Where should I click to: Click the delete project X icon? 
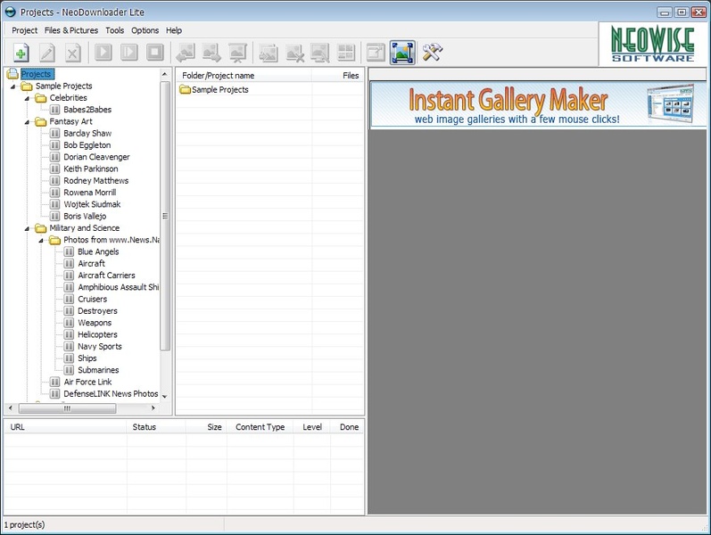(72, 53)
